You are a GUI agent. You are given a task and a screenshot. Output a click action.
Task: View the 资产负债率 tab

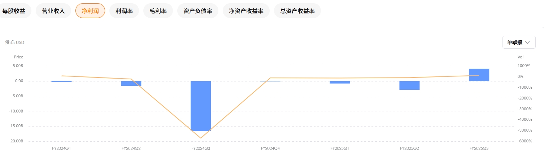198,11
